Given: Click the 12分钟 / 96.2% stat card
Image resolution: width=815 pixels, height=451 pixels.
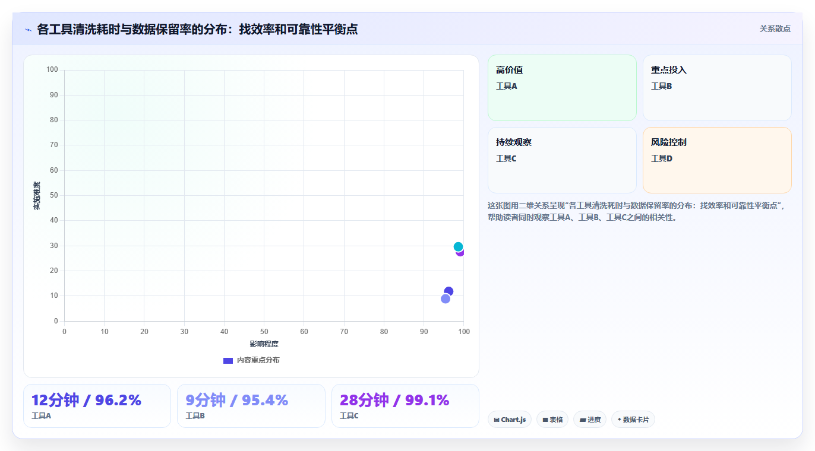Looking at the screenshot, I should (x=97, y=406).
